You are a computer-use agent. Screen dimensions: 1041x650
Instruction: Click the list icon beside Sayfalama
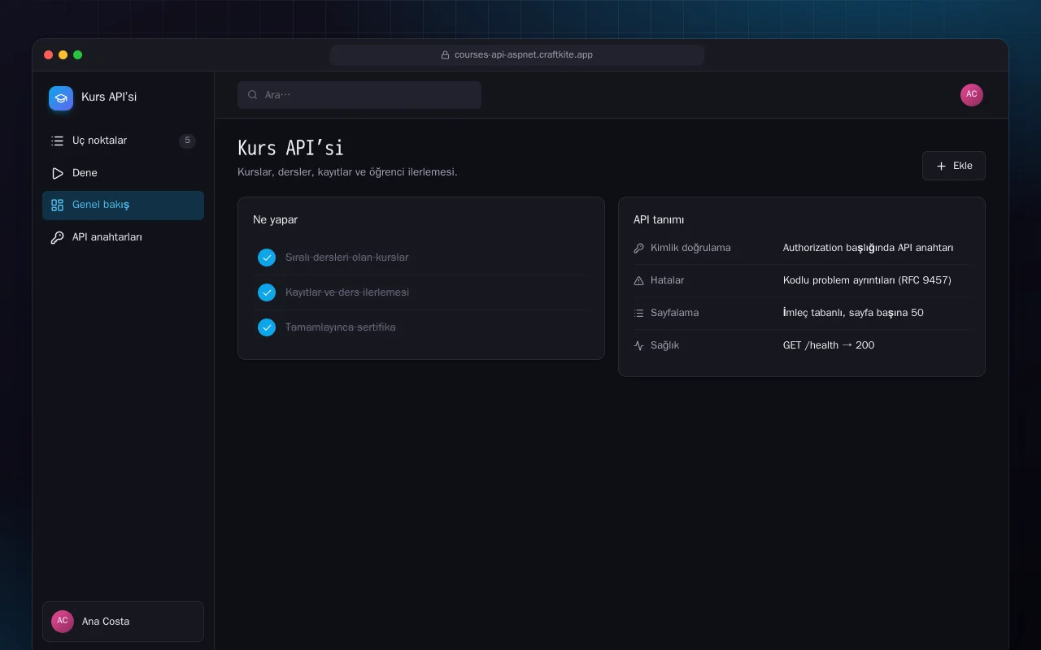pos(638,313)
